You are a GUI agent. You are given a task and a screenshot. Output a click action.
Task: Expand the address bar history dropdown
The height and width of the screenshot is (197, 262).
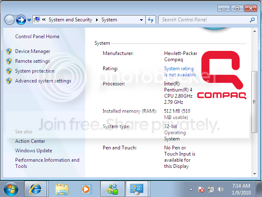141,20
